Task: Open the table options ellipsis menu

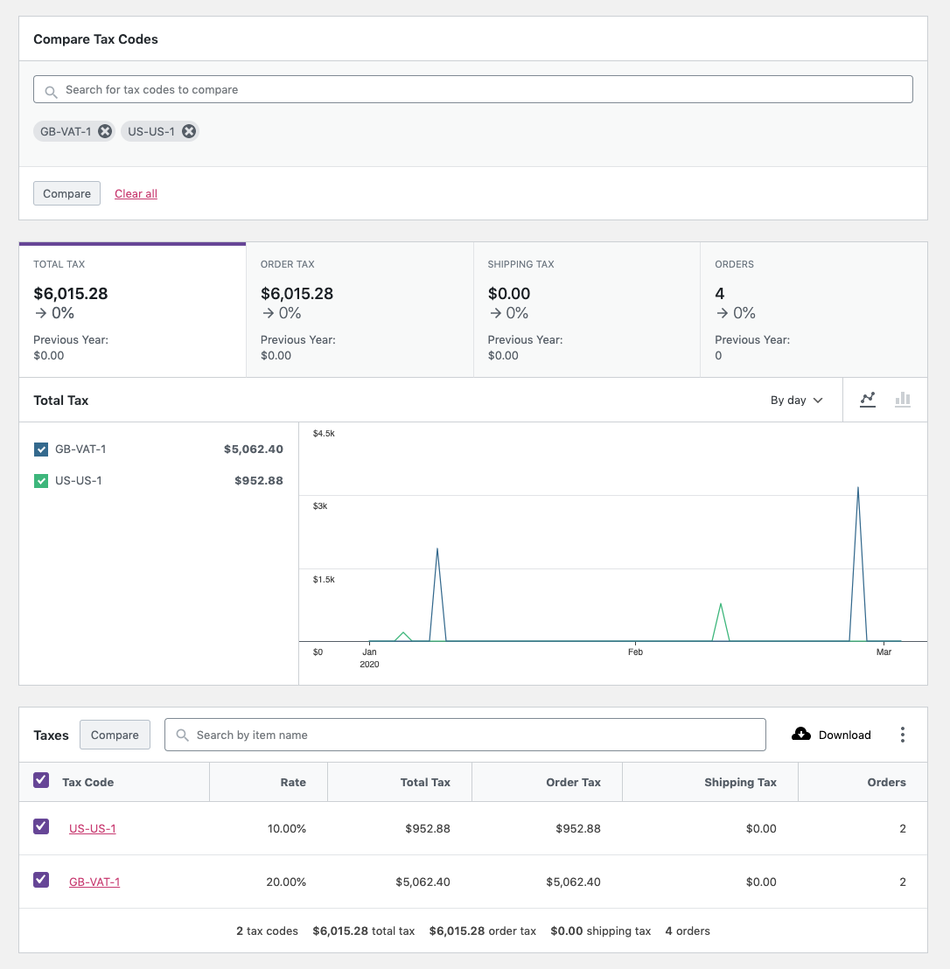Action: [x=903, y=734]
